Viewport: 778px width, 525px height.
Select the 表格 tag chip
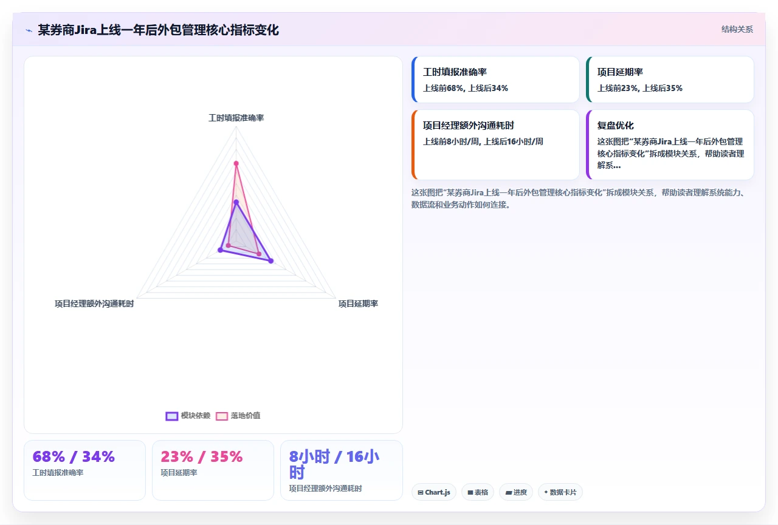point(478,492)
